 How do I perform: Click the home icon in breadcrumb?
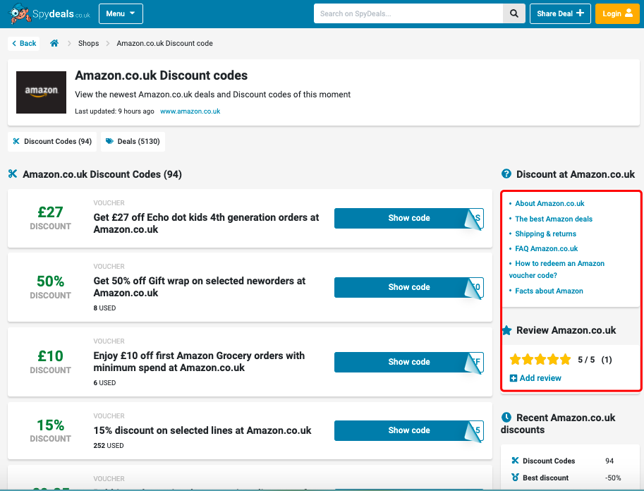[54, 43]
